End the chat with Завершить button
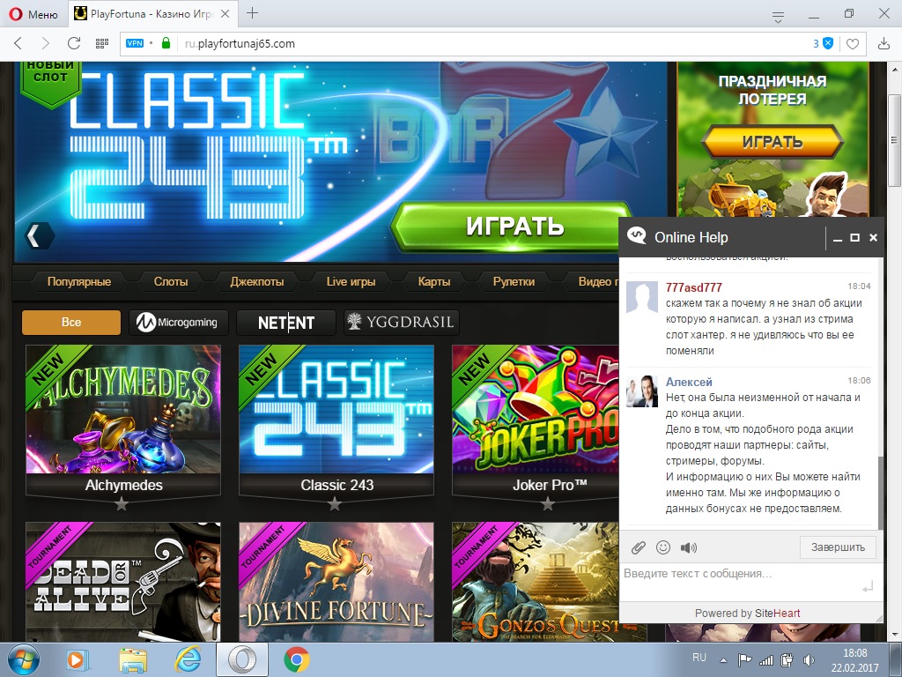Screen dimensions: 902x677 coord(838,547)
